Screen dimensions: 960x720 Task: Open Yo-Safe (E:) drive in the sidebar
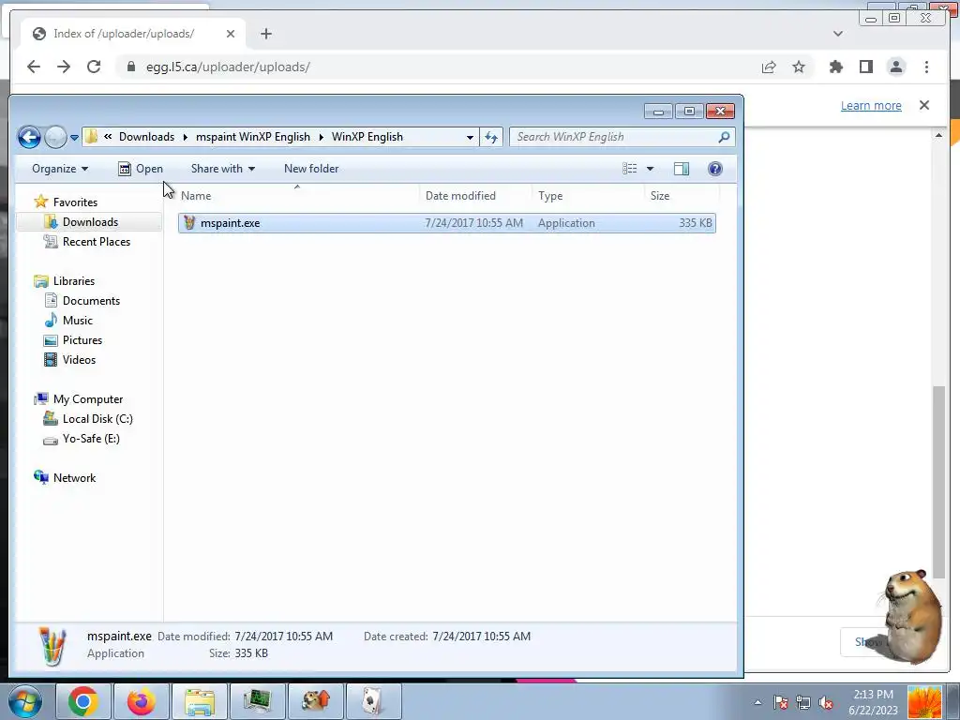click(82, 438)
